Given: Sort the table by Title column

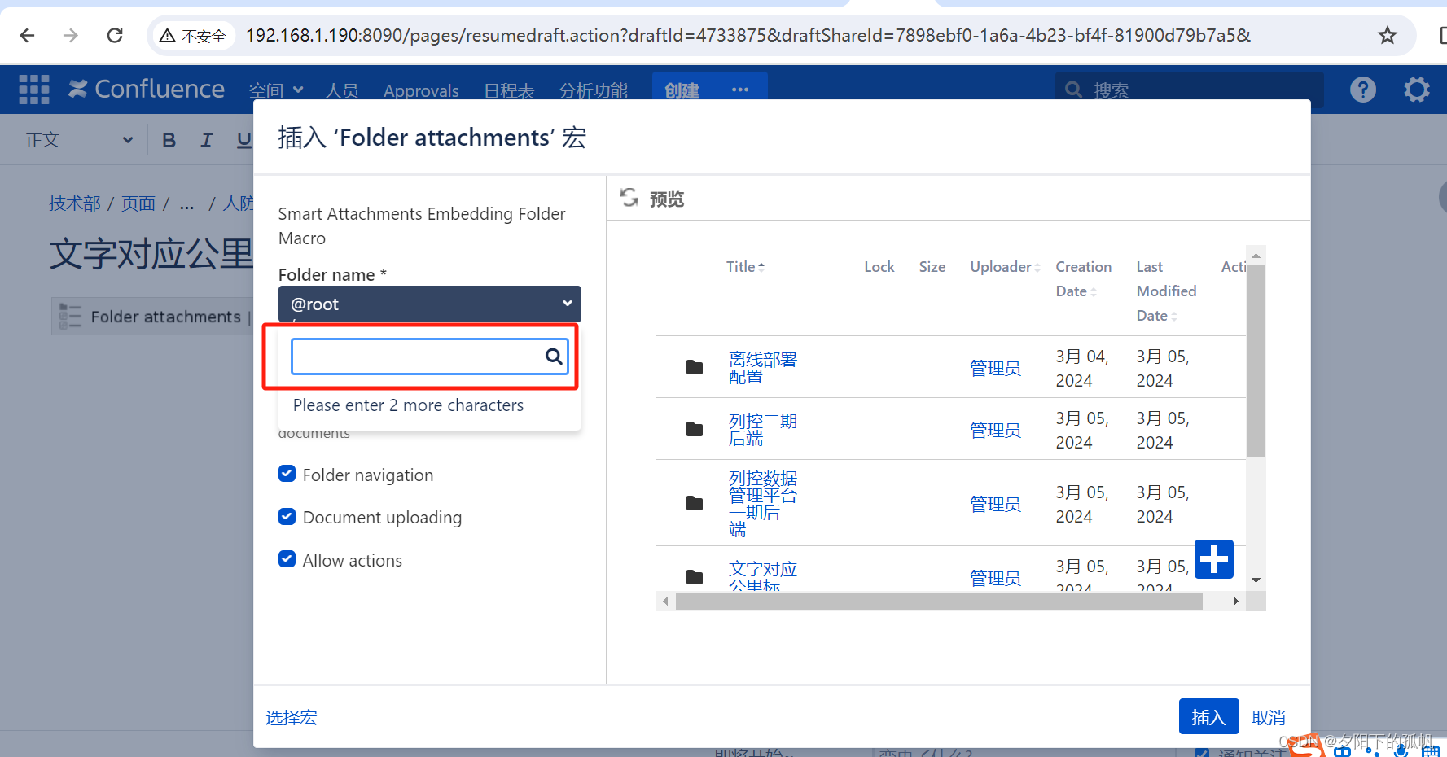Looking at the screenshot, I should pyautogui.click(x=745, y=267).
